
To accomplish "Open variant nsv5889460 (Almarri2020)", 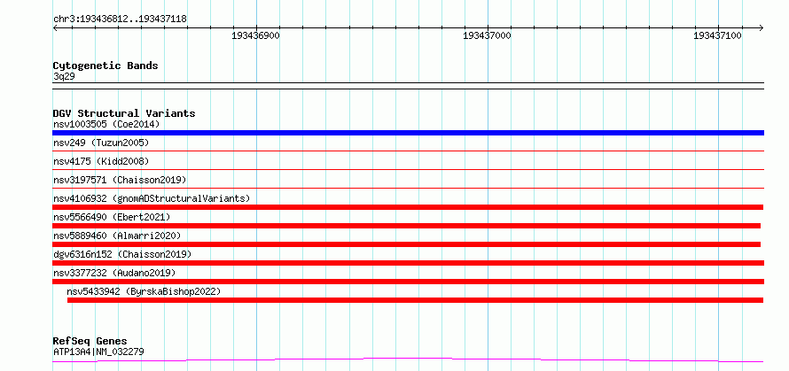I will [117, 236].
